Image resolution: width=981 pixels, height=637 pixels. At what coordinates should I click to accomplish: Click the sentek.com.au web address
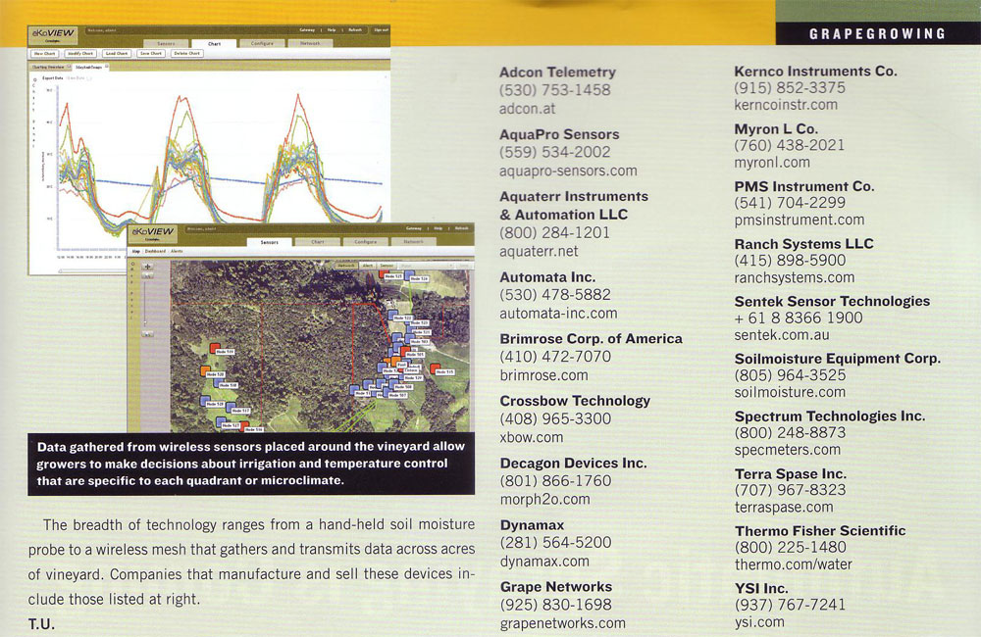(x=782, y=335)
